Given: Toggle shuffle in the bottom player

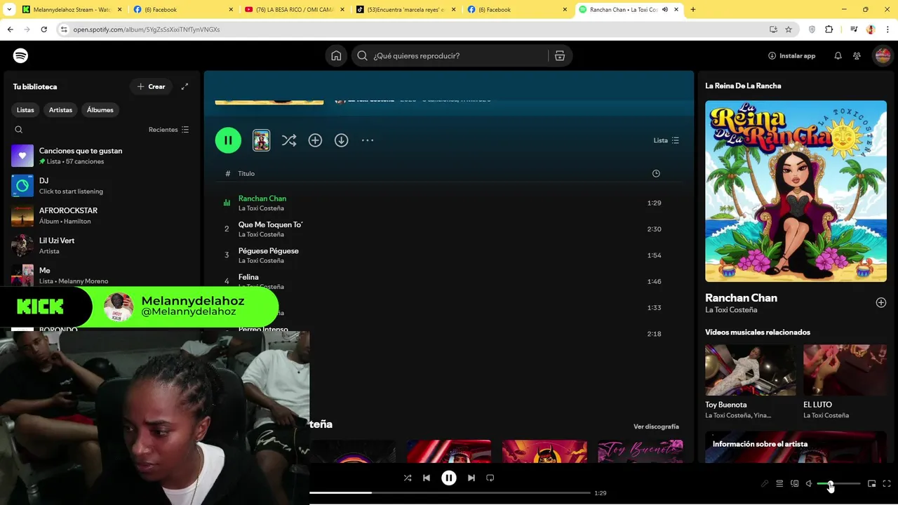Looking at the screenshot, I should (408, 478).
